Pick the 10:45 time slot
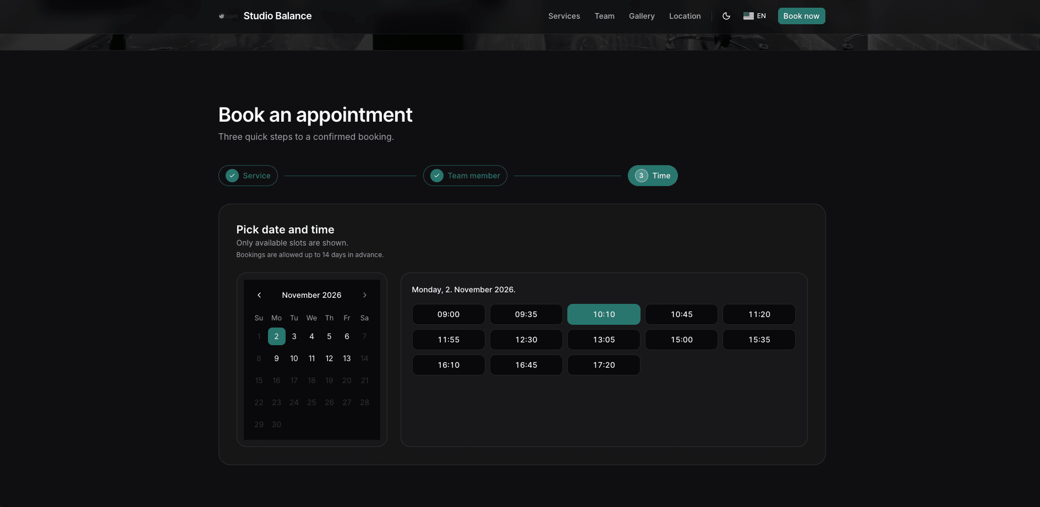 point(681,314)
